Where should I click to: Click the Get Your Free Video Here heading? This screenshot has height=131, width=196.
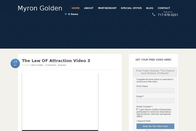(x=154, y=60)
